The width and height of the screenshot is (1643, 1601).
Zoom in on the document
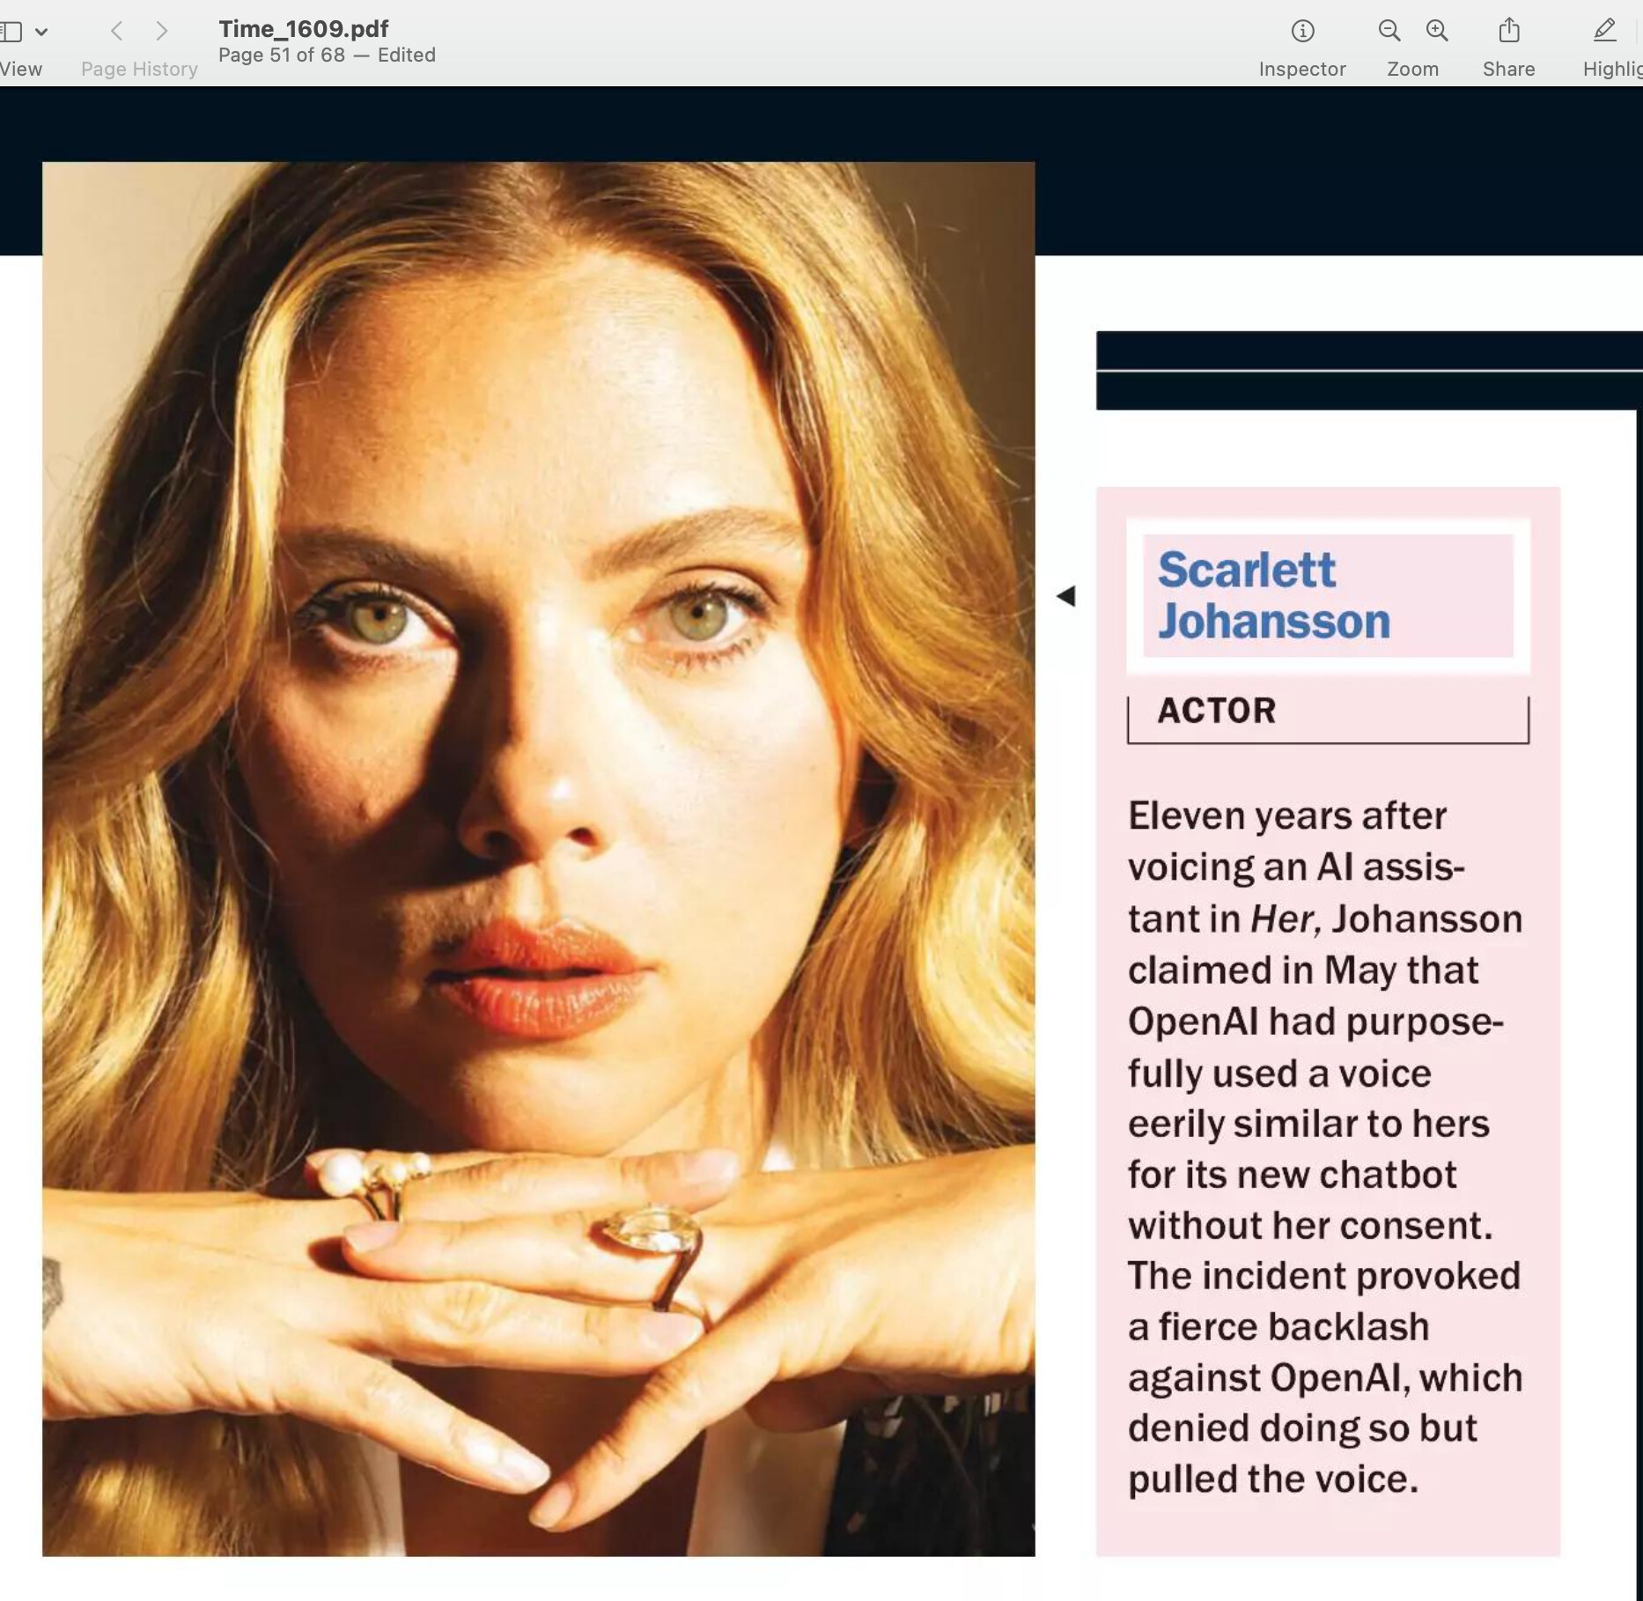click(1436, 32)
